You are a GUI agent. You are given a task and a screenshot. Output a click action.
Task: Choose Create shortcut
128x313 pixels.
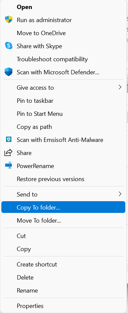[x=63, y=264]
